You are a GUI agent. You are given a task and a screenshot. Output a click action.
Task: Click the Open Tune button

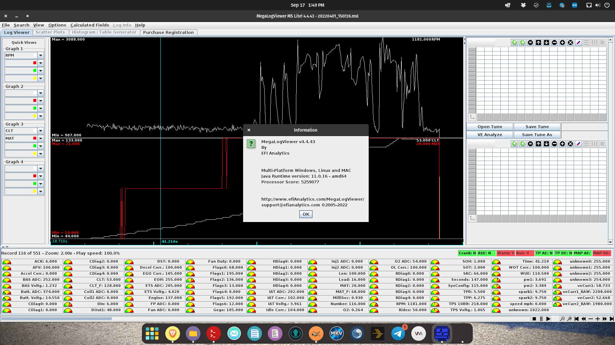[489, 126]
